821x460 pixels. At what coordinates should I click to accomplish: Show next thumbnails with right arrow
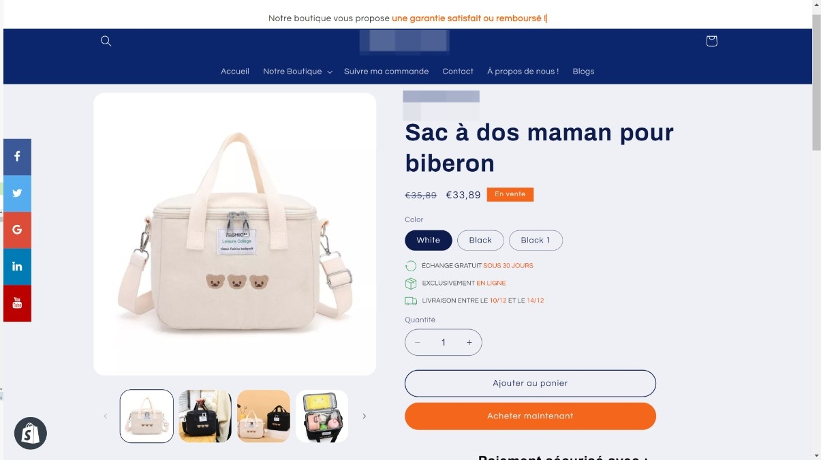tap(364, 416)
